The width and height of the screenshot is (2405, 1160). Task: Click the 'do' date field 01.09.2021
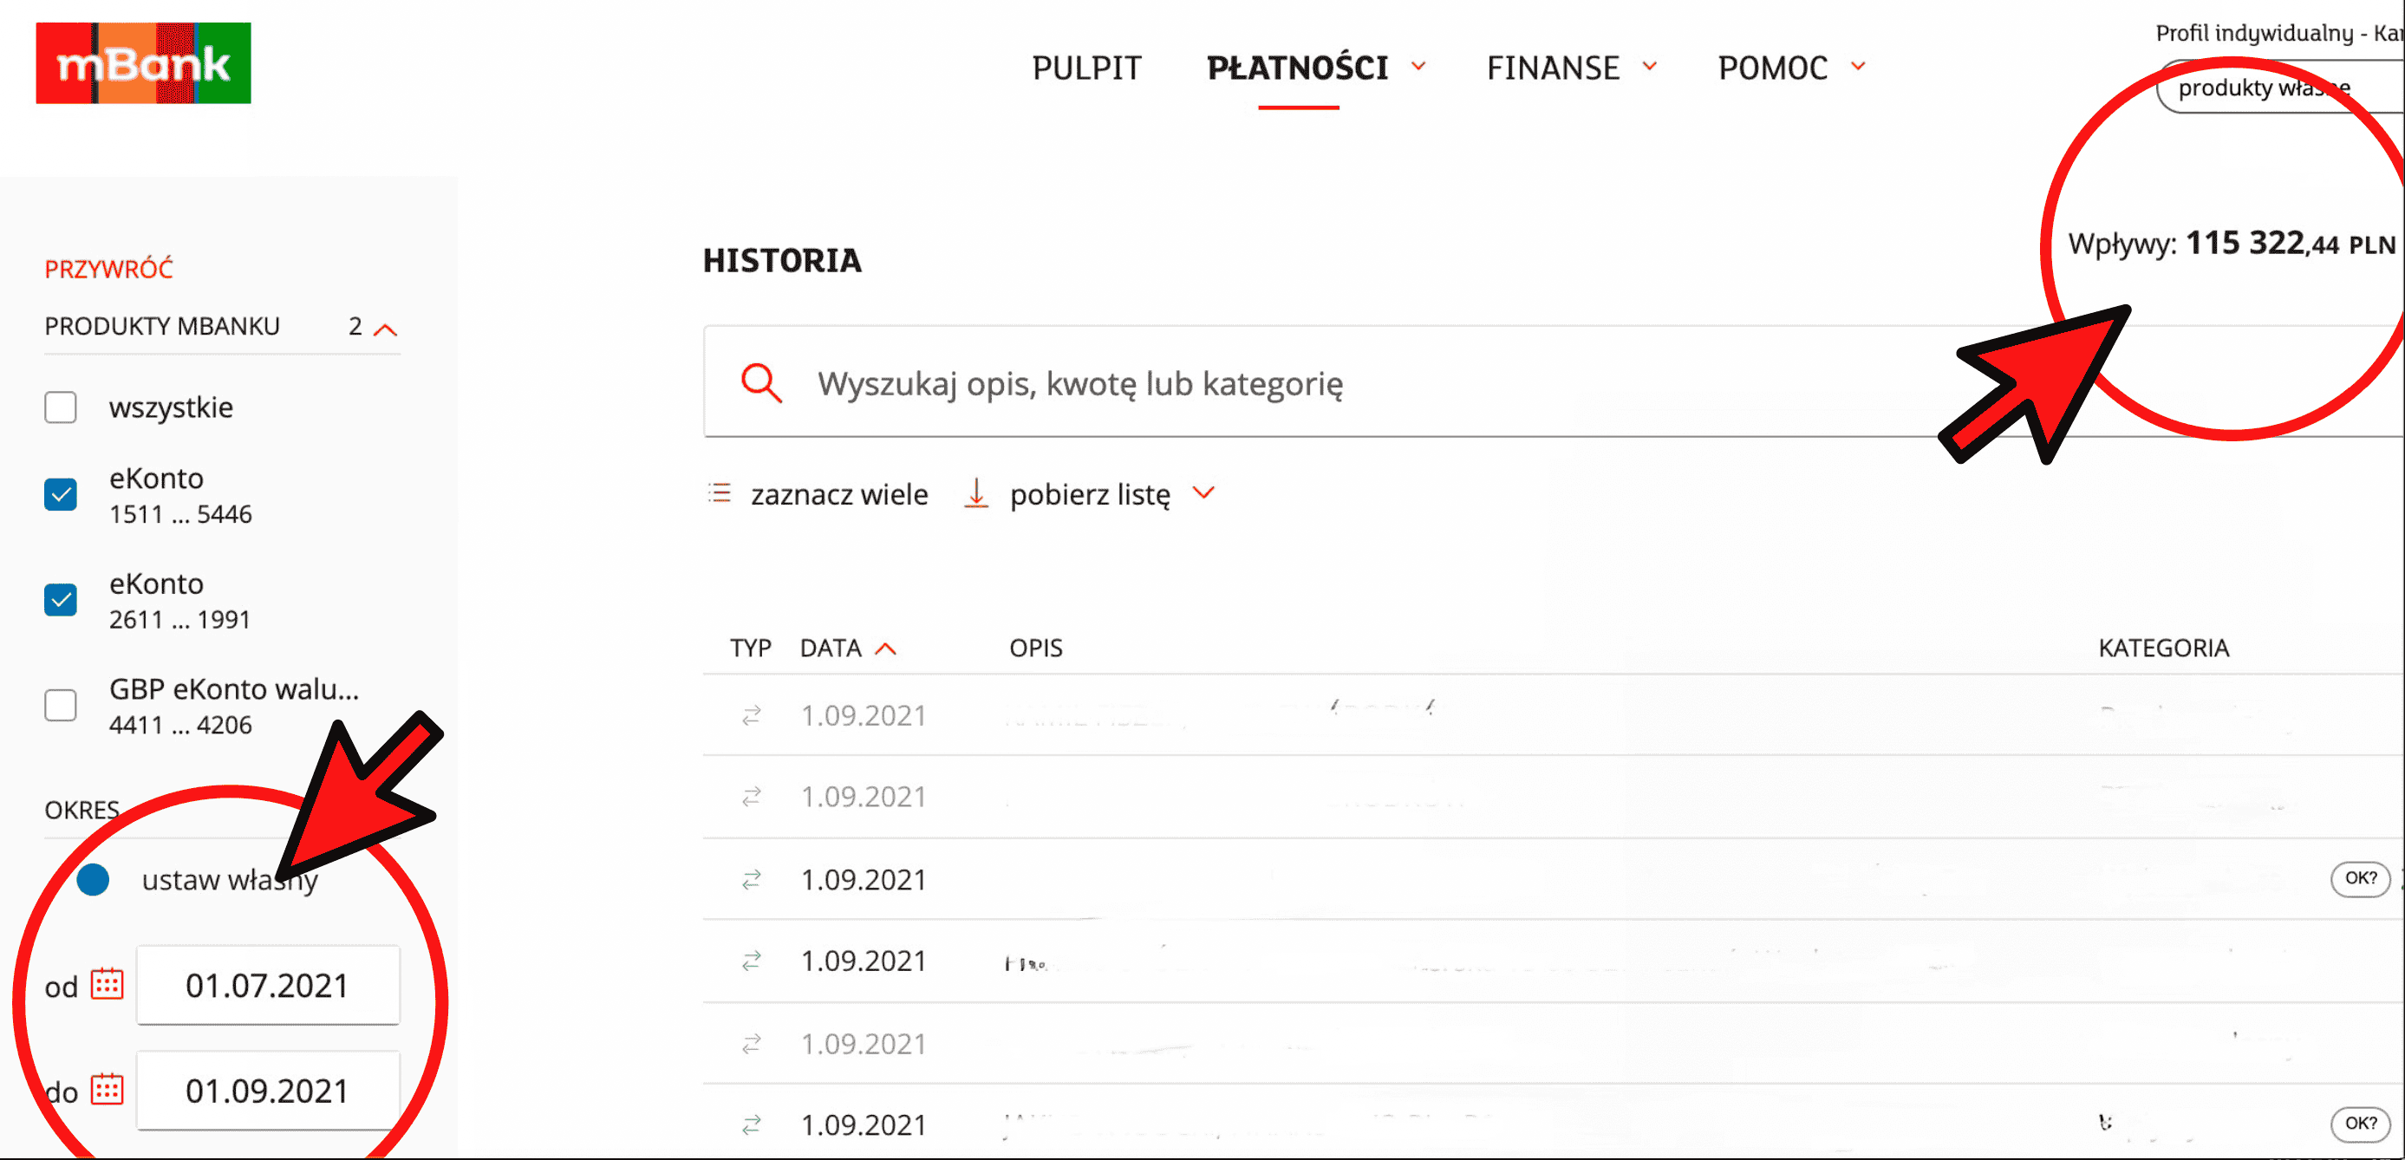(268, 1091)
